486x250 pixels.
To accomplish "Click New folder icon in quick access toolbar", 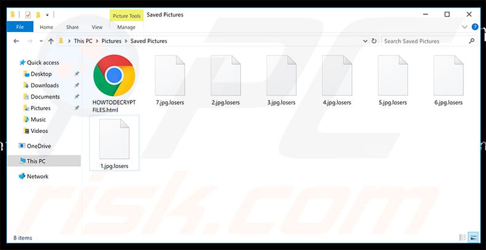I will (x=38, y=15).
